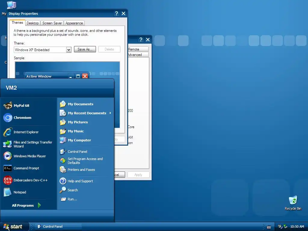Switch to Appearance tab
Image resolution: width=308 pixels, height=231 pixels.
(74, 23)
